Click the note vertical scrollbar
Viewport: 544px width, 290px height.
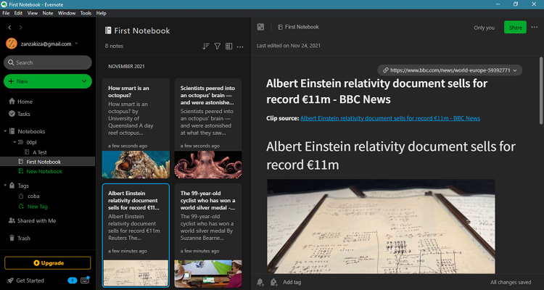pos(541,90)
